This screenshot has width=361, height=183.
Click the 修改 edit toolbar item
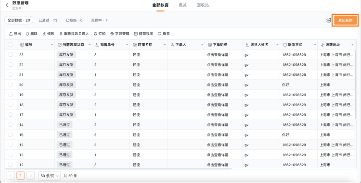[48, 34]
